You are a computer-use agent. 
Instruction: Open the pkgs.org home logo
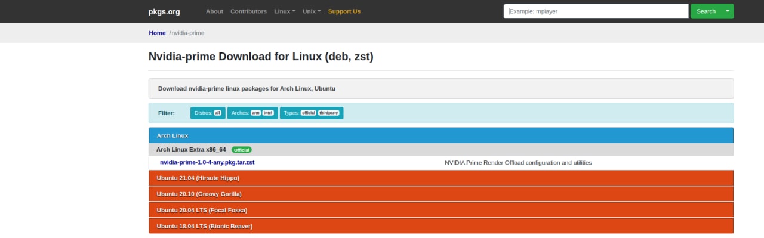[164, 11]
